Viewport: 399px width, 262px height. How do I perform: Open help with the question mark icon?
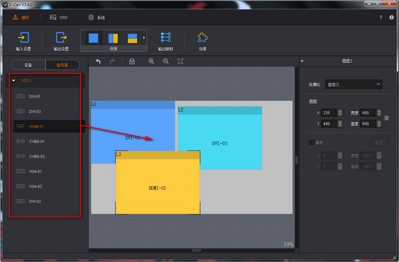(x=380, y=17)
